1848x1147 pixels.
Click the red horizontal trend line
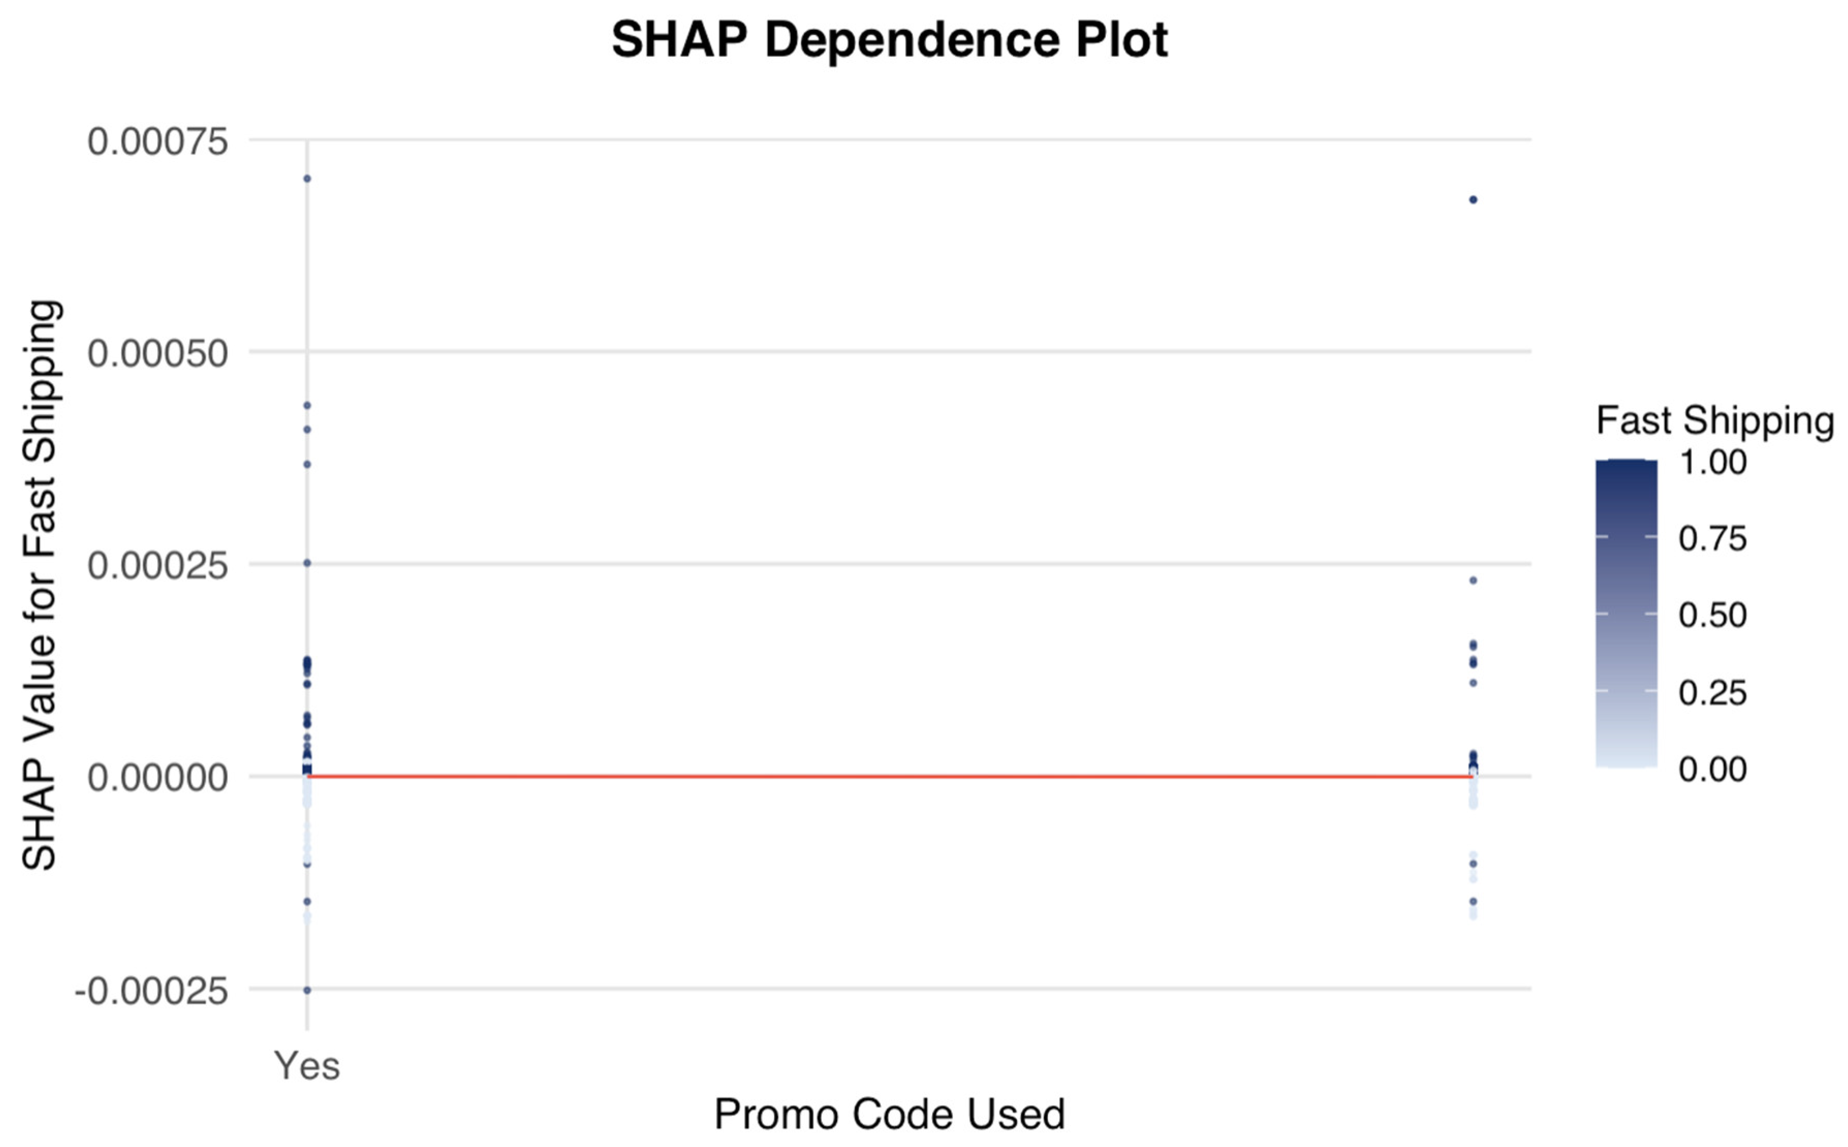[889, 776]
